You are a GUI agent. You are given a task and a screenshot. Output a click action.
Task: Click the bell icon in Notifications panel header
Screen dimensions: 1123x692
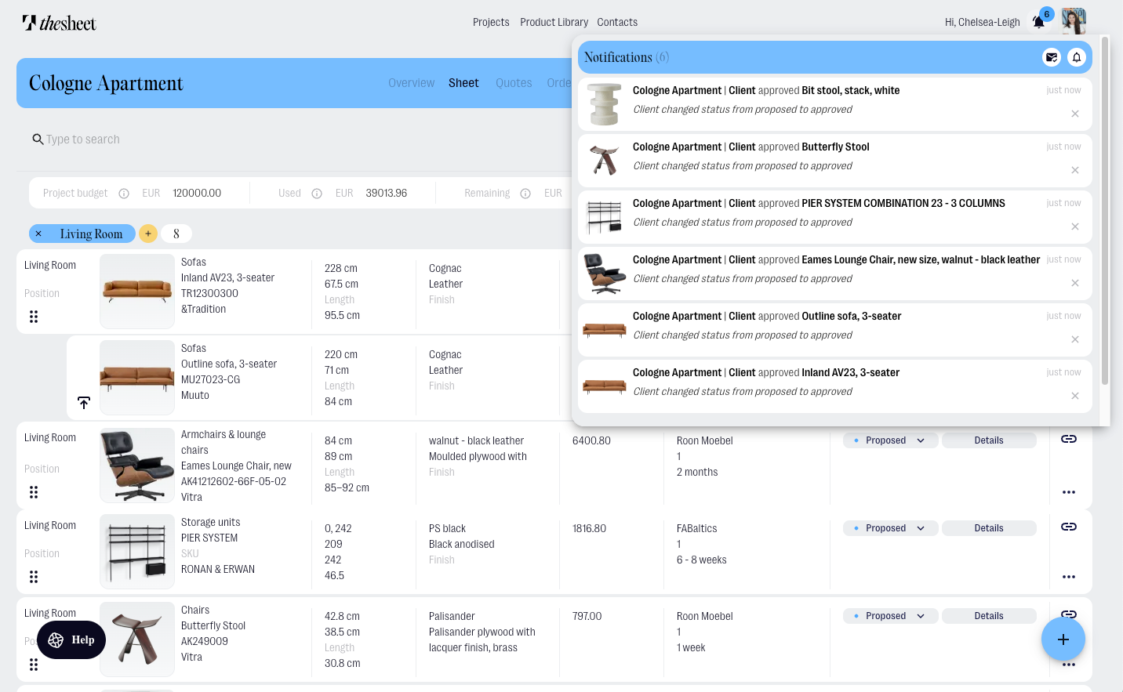tap(1077, 57)
